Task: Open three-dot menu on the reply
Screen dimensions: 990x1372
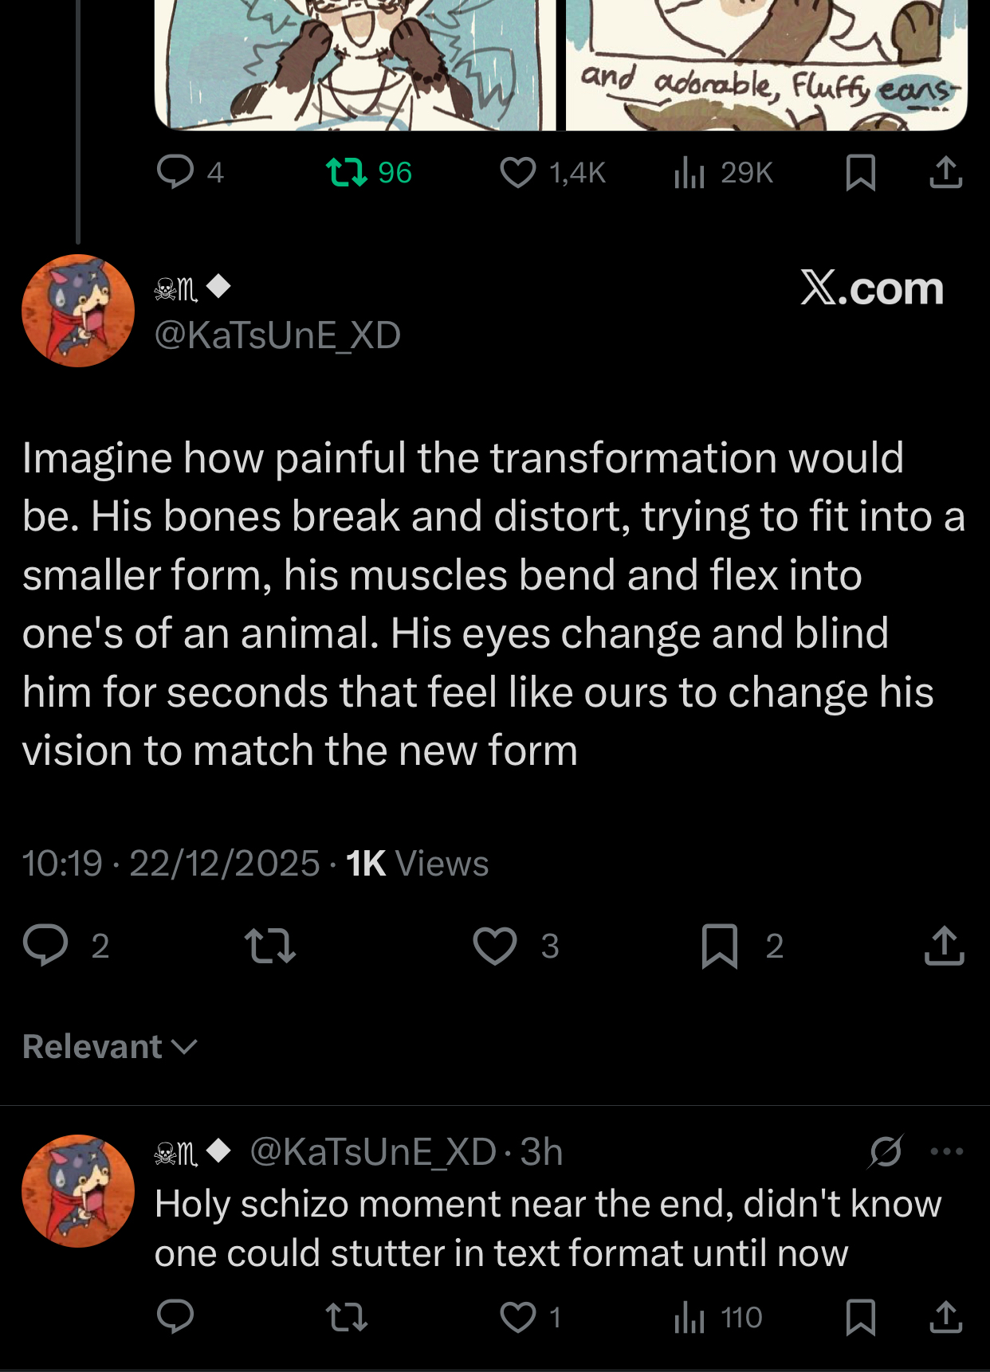Action: (946, 1151)
